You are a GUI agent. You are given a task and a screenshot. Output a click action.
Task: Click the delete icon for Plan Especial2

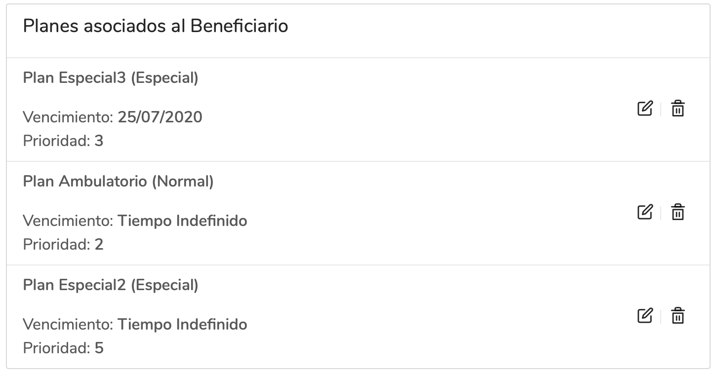pos(678,316)
